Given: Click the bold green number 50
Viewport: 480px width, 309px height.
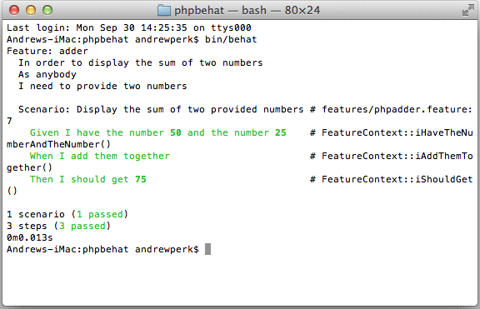Looking at the screenshot, I should tap(176, 132).
